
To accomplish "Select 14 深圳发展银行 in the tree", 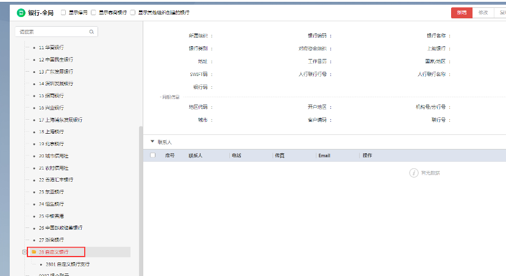I will 56,84.
